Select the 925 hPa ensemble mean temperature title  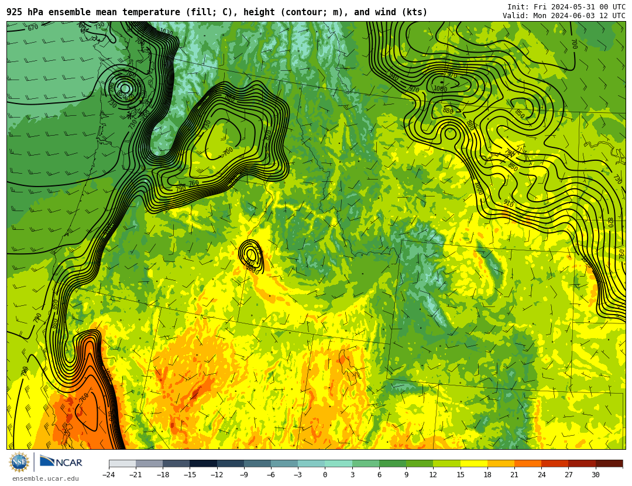[x=217, y=12]
